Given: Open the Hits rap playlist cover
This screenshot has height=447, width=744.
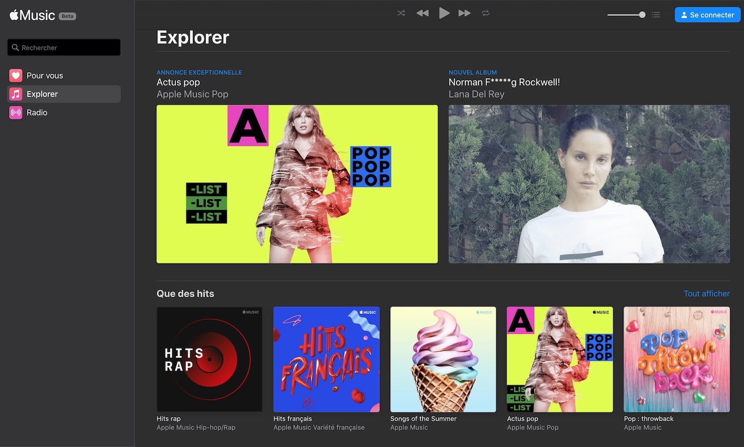Looking at the screenshot, I should 209,359.
